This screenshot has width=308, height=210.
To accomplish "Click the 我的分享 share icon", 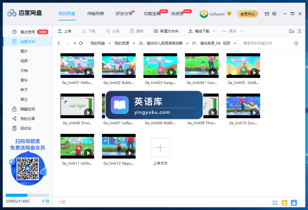I will coord(14,119).
